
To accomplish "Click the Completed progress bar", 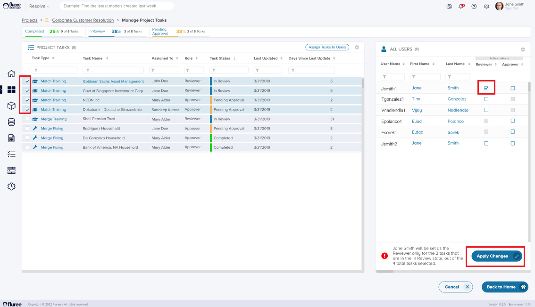I will click(54, 32).
